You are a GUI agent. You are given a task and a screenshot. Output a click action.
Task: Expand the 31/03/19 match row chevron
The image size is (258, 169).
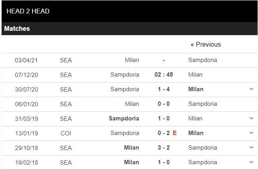point(251,118)
